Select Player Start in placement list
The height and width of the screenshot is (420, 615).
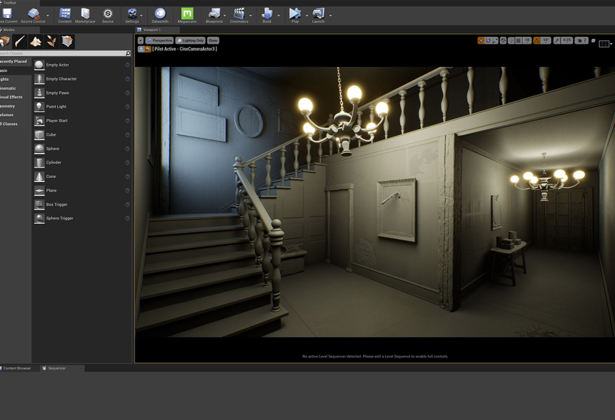tap(83, 121)
